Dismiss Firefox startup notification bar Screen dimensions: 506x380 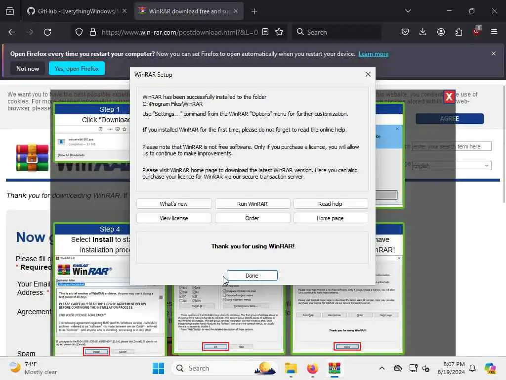[x=494, y=53]
